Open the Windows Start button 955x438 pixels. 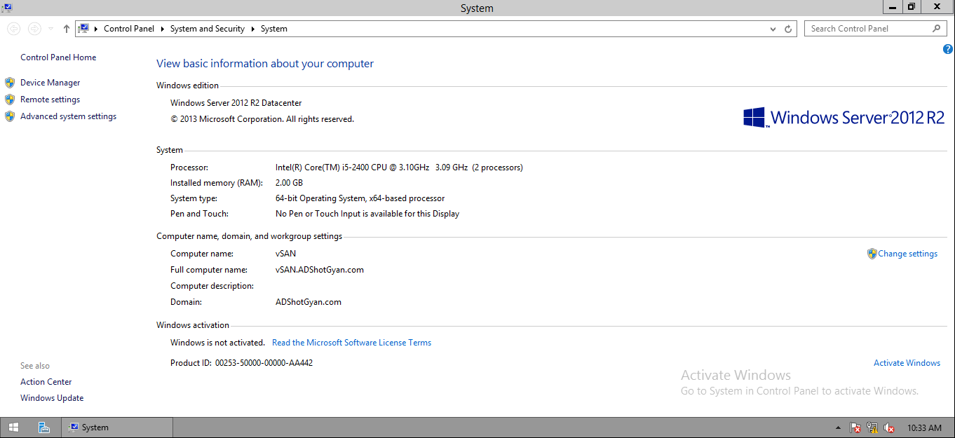(13, 427)
